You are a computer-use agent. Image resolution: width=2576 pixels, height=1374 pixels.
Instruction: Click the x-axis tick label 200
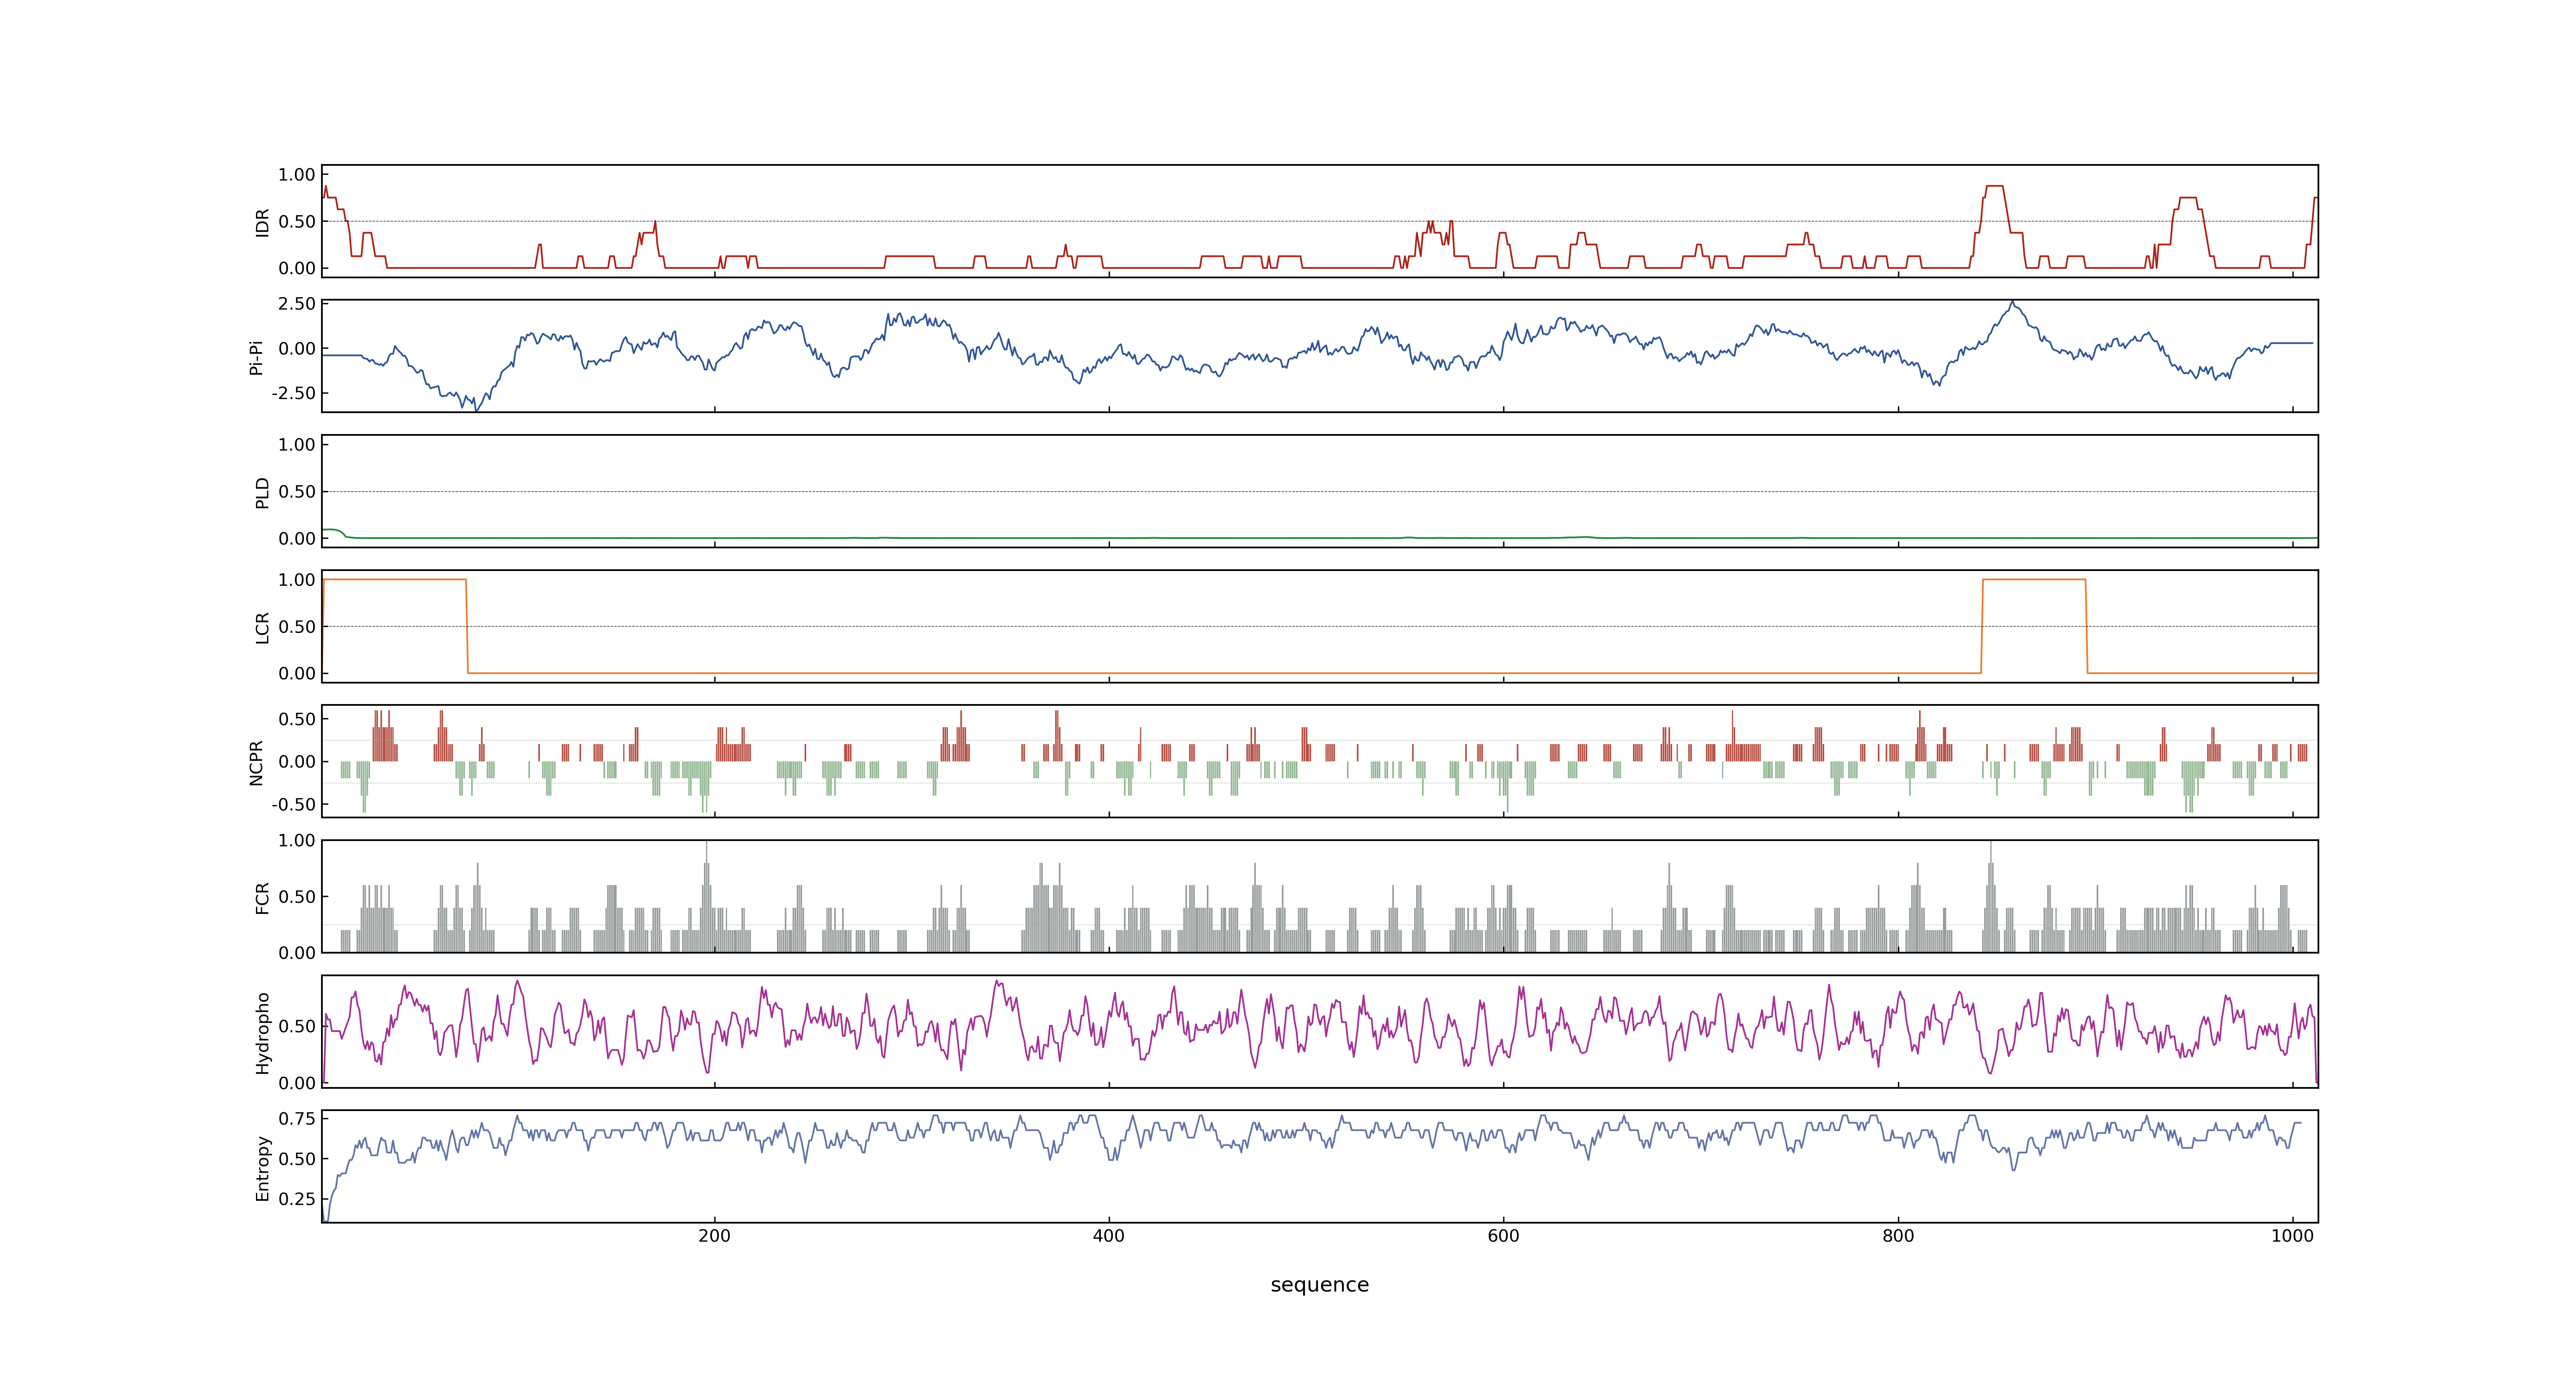point(714,1236)
